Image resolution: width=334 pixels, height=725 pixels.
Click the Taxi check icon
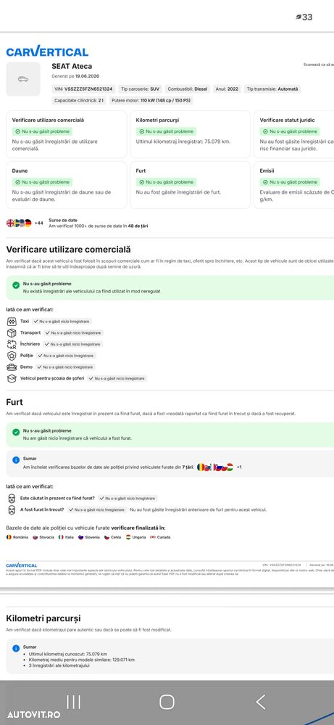pyautogui.click(x=12, y=321)
